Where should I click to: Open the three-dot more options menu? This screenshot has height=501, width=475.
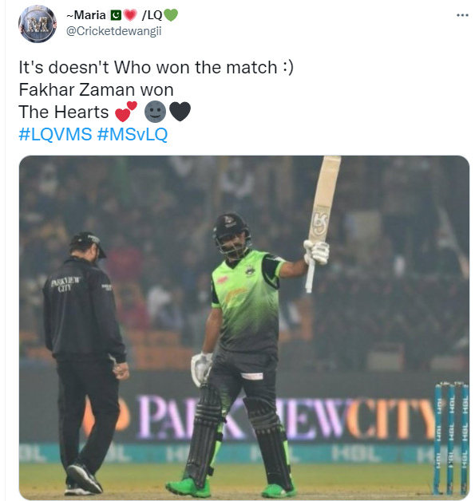pyautogui.click(x=462, y=15)
